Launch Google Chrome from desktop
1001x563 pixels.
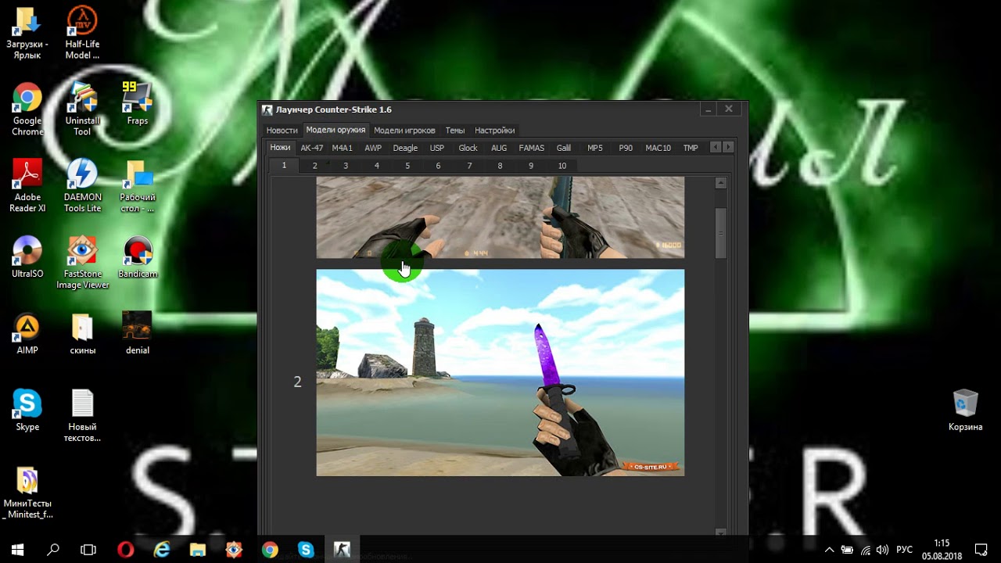click(x=27, y=109)
